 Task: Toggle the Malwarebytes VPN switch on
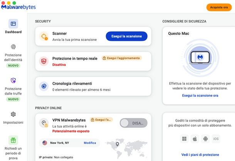[x=134, y=123]
